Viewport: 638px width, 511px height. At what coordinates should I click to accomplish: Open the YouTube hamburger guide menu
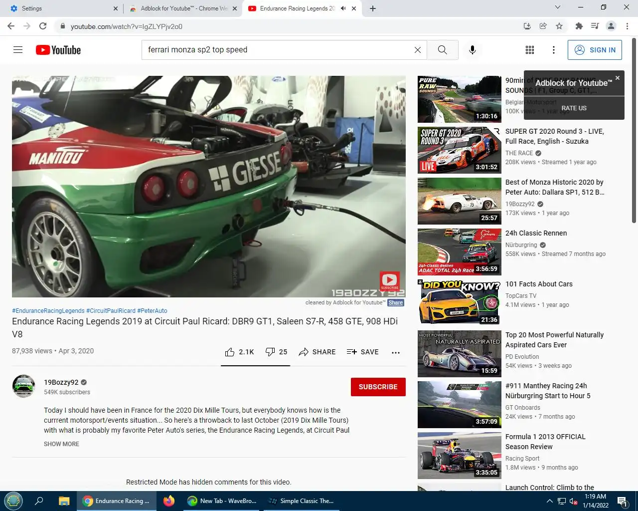click(x=18, y=50)
